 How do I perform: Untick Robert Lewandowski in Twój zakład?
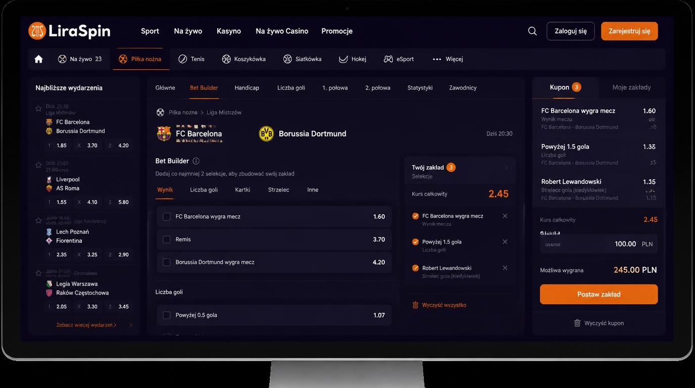point(416,268)
